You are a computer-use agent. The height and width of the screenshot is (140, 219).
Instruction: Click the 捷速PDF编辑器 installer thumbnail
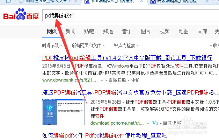coord(64,112)
